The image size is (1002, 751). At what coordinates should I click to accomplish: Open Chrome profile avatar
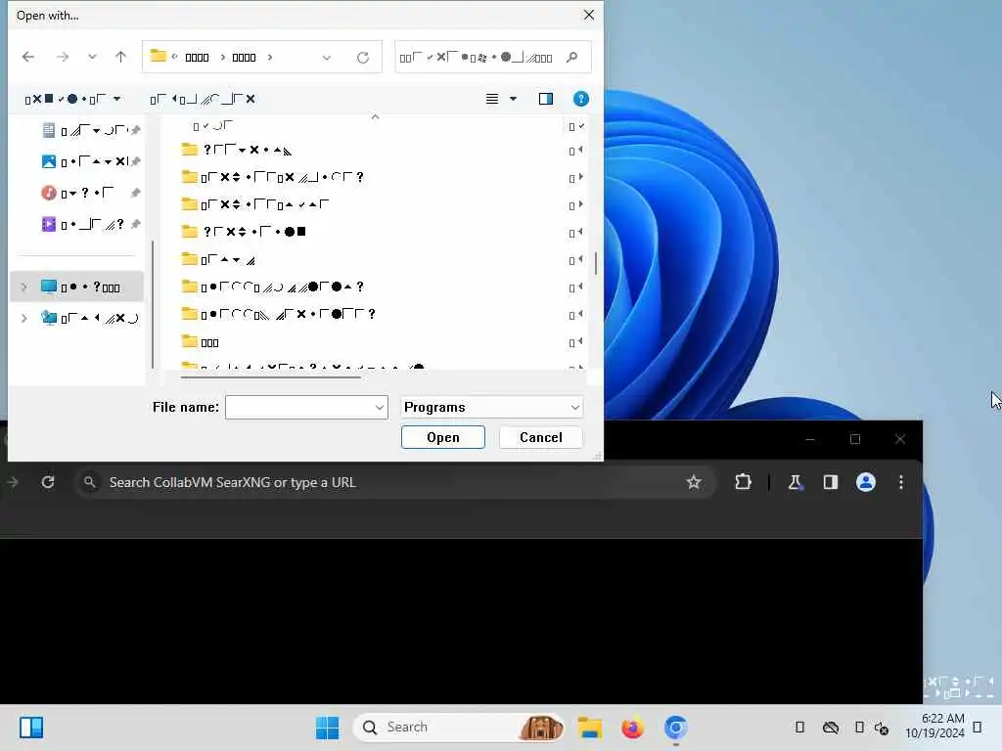(x=866, y=482)
